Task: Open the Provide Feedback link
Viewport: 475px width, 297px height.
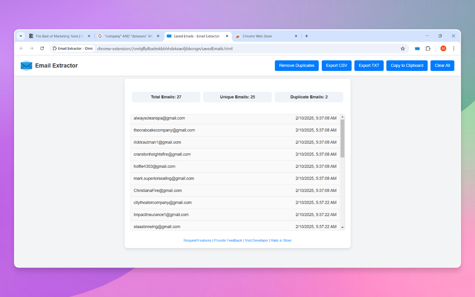Action: pyautogui.click(x=228, y=241)
